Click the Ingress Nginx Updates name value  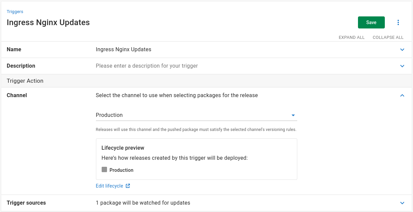pos(123,50)
